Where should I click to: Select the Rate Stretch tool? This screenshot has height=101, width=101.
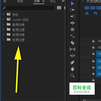(72, 36)
